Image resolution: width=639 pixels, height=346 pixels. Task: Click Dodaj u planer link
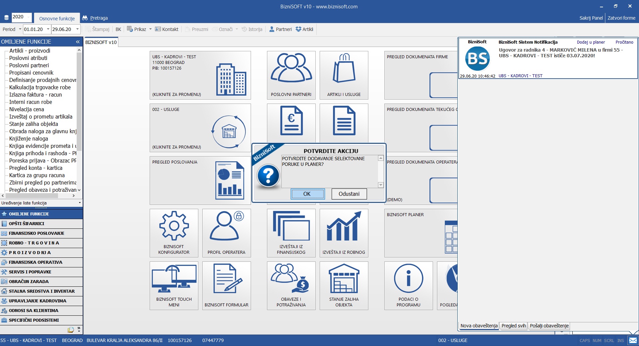click(x=591, y=42)
